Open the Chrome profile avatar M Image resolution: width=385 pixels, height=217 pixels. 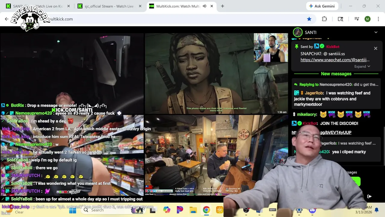(x=367, y=19)
